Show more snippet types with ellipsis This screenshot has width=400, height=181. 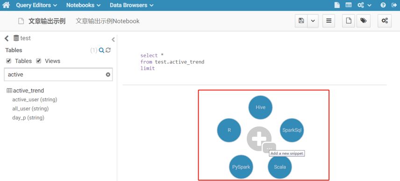coord(269,148)
